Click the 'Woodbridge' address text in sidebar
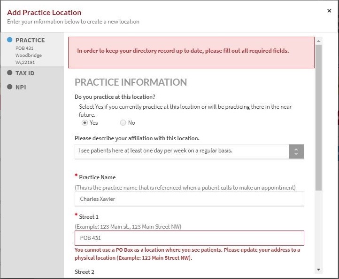Viewport: 339px width, 279px height. [29, 56]
